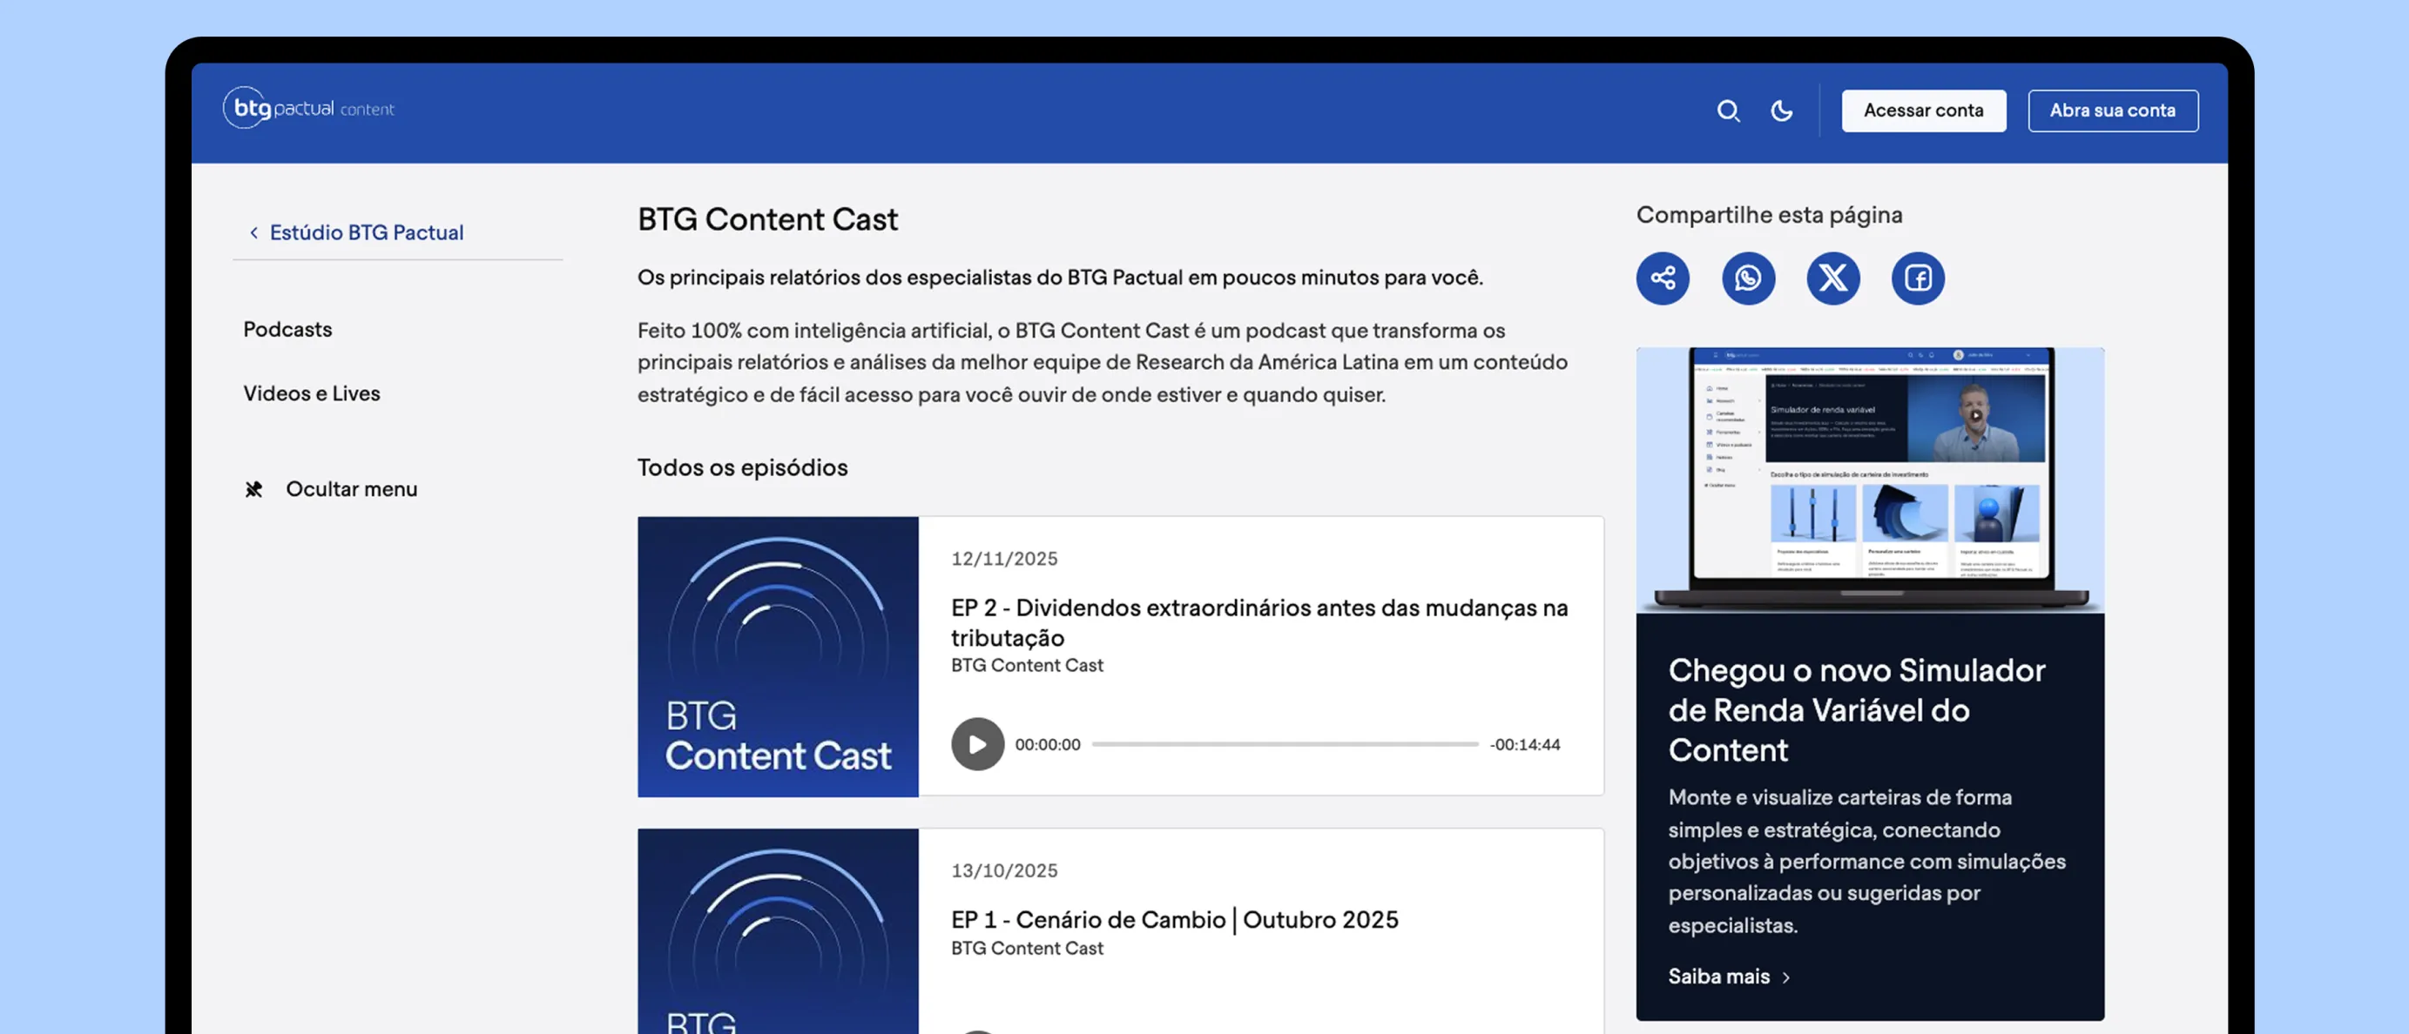Click the Acessar conta button
The width and height of the screenshot is (2409, 1034).
(1923, 111)
